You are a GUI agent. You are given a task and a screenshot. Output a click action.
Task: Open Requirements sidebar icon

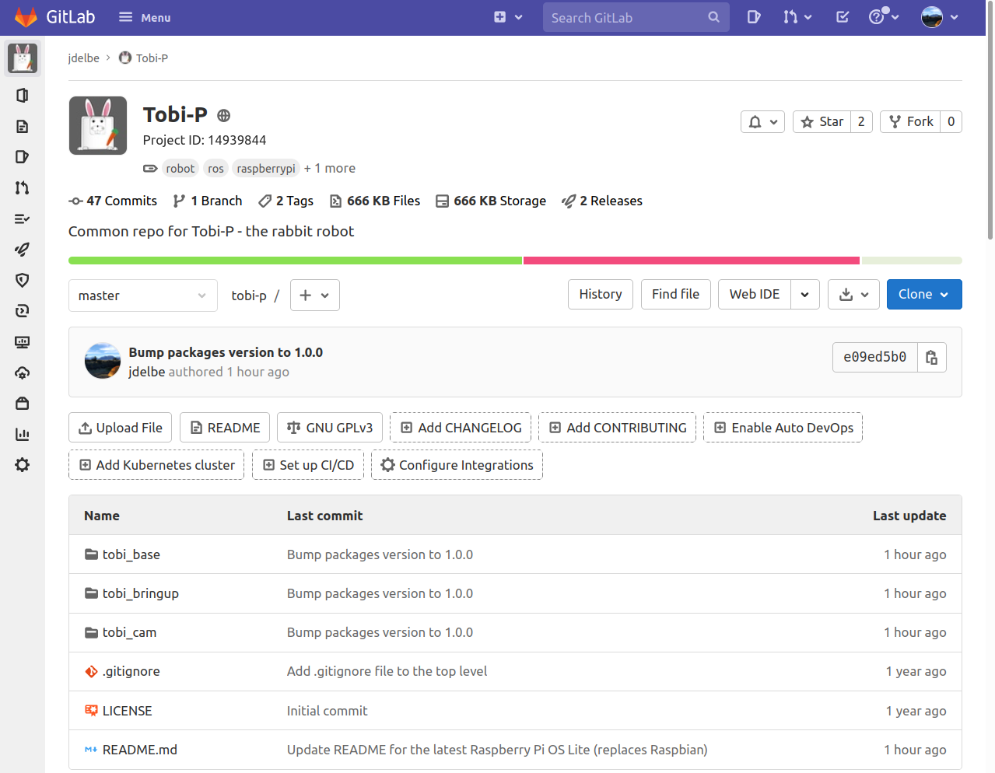click(23, 219)
